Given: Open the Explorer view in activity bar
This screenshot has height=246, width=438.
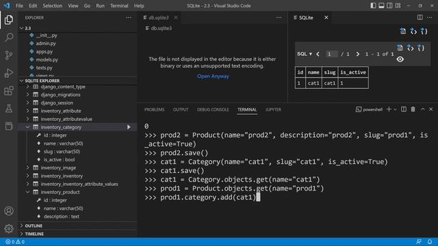Looking at the screenshot, I should [9, 20].
